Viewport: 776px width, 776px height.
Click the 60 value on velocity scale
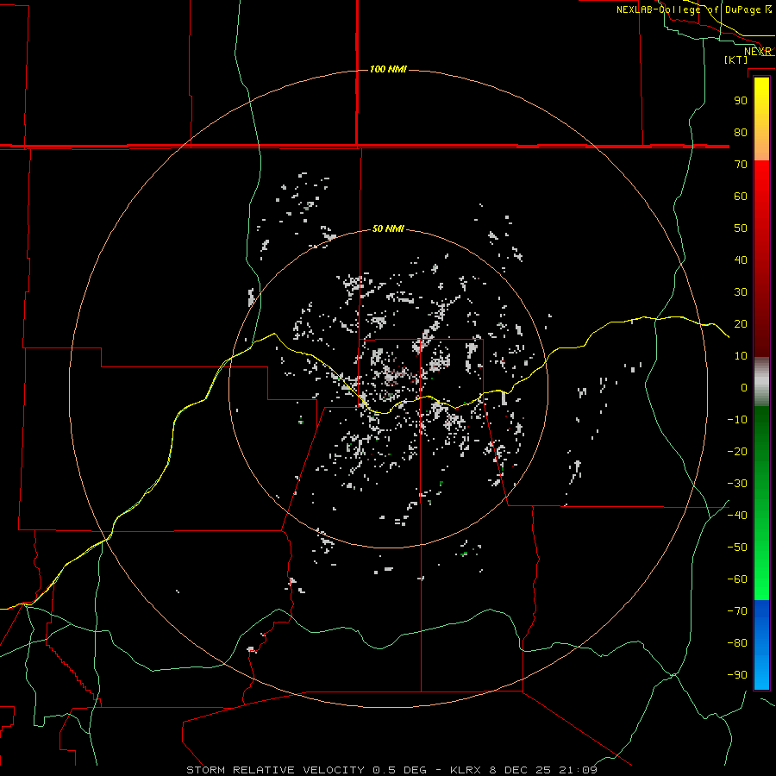[741, 196]
